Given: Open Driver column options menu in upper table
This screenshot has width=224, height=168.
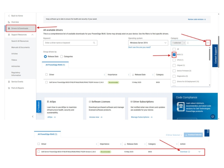Looking at the screenshot, I should pos(104,74).
